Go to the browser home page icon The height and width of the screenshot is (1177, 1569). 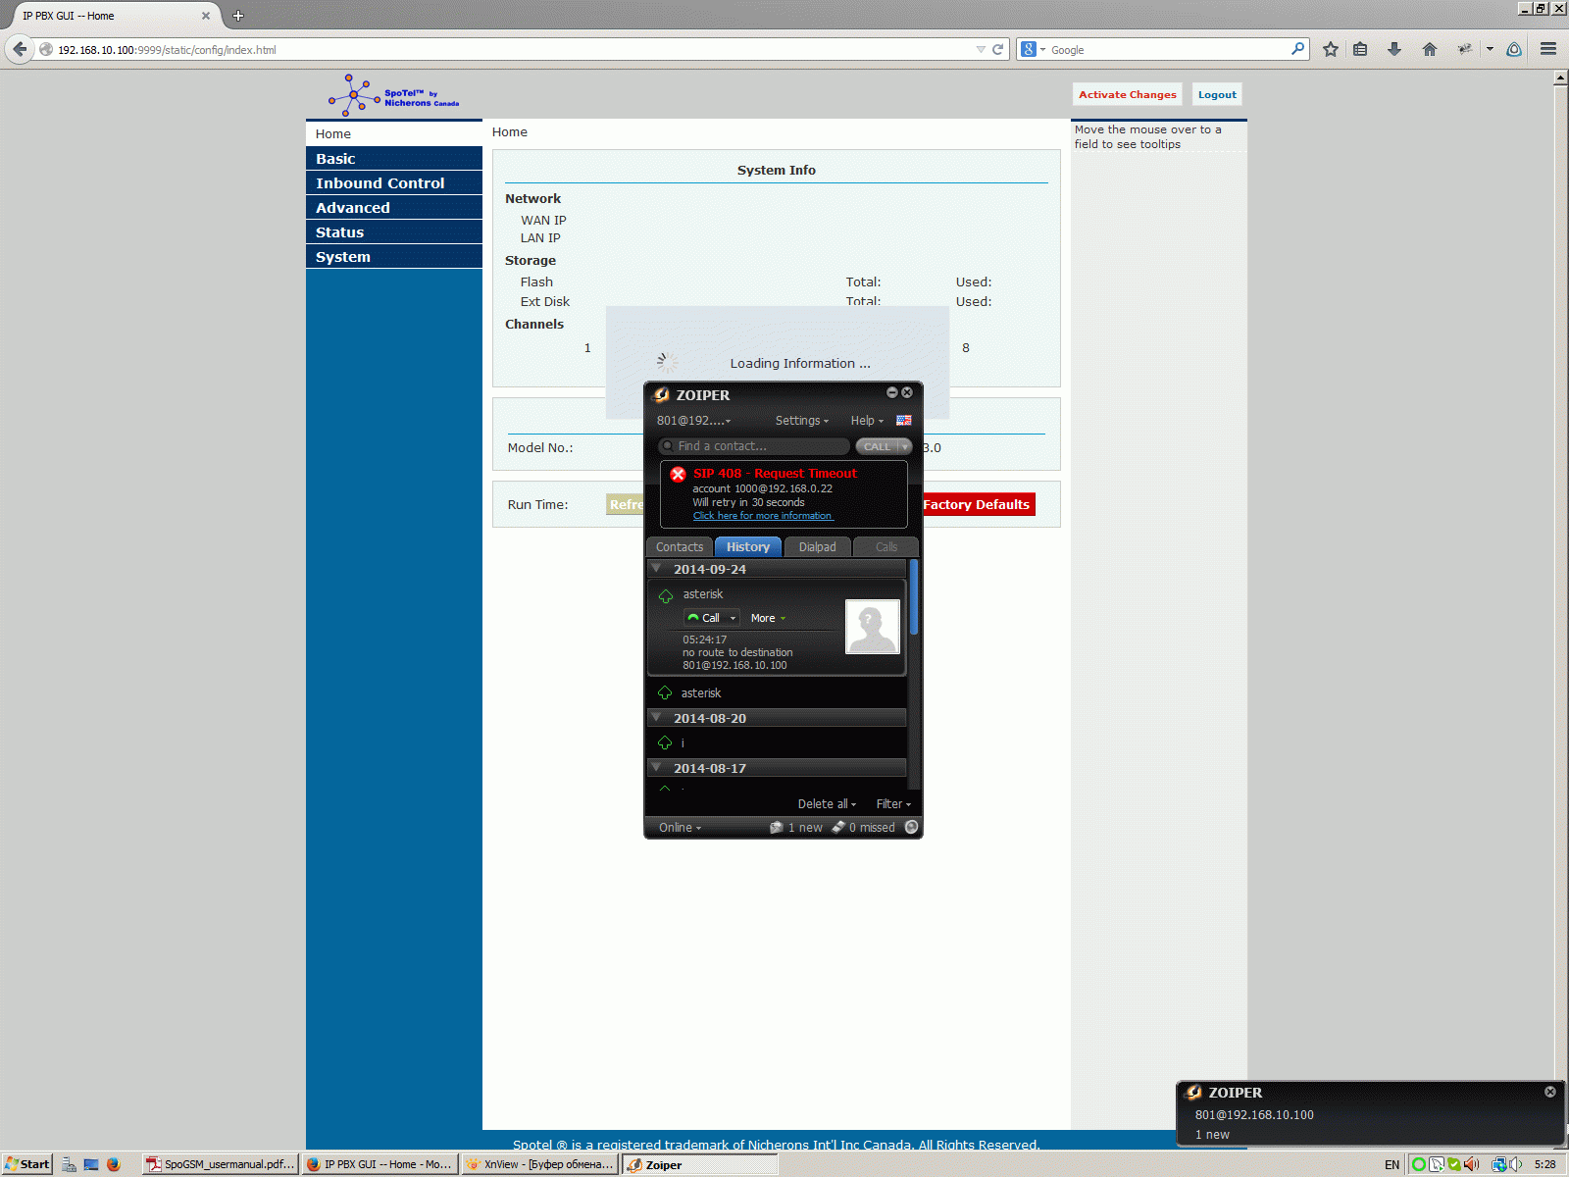(1430, 49)
